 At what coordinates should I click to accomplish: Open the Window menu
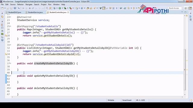click(56, 4)
